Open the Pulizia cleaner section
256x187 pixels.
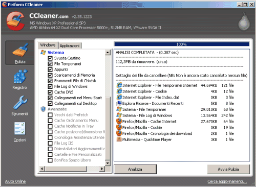coord(20,53)
